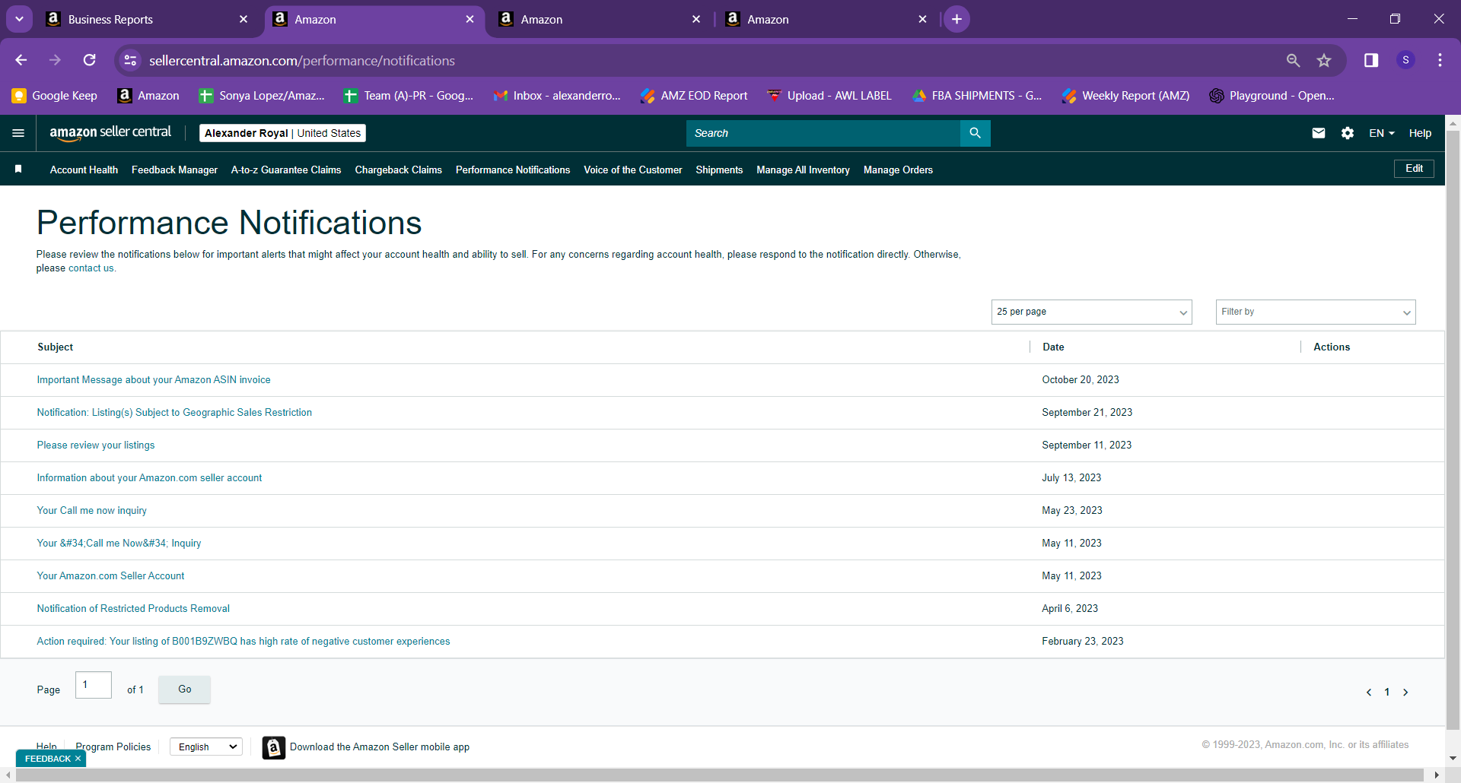
Task: Click the page number input field
Action: point(94,685)
